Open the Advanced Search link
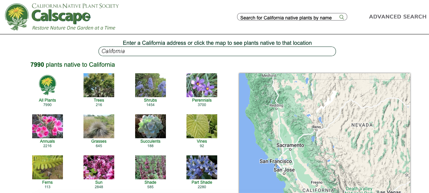The width and height of the screenshot is (429, 193). click(398, 17)
